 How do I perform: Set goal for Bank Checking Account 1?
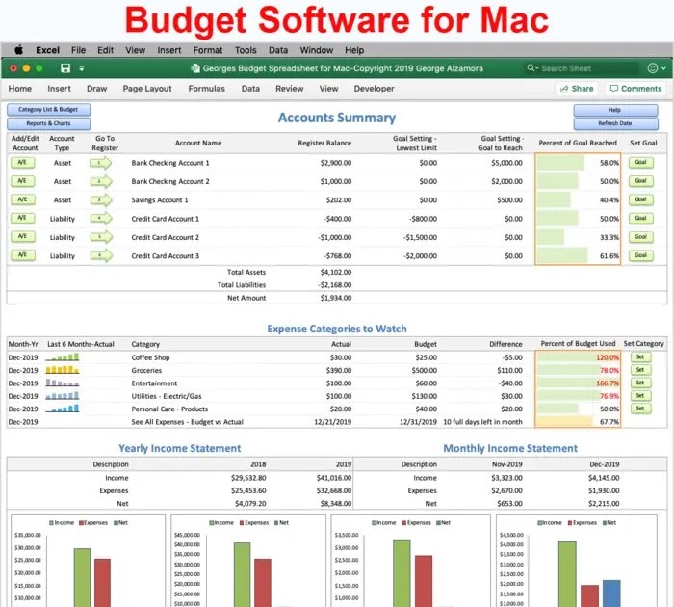point(641,162)
